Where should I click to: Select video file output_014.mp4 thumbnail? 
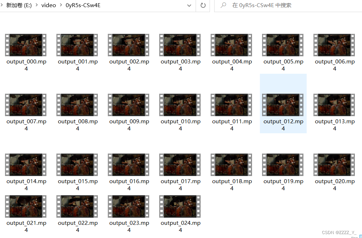click(26, 165)
